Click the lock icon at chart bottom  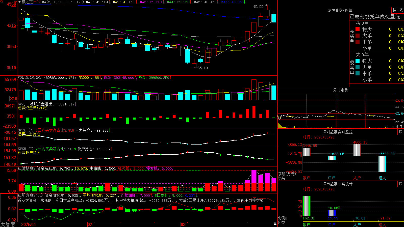point(275,224)
